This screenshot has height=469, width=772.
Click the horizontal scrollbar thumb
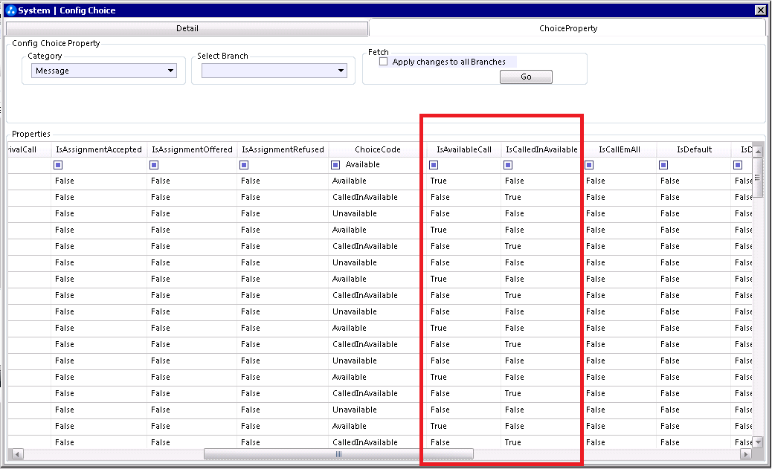pos(338,453)
